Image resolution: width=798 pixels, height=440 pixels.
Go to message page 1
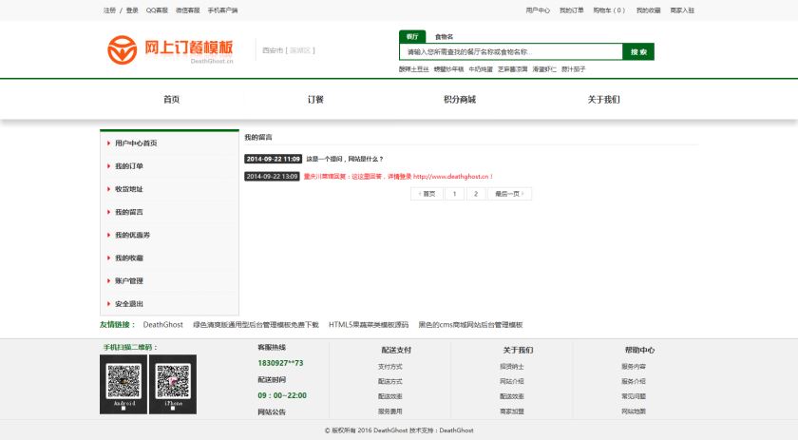pyautogui.click(x=454, y=194)
